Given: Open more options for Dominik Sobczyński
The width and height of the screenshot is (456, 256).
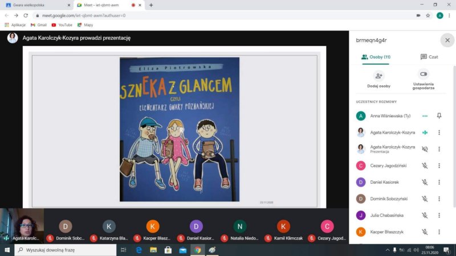Looking at the screenshot, I should click(x=439, y=199).
